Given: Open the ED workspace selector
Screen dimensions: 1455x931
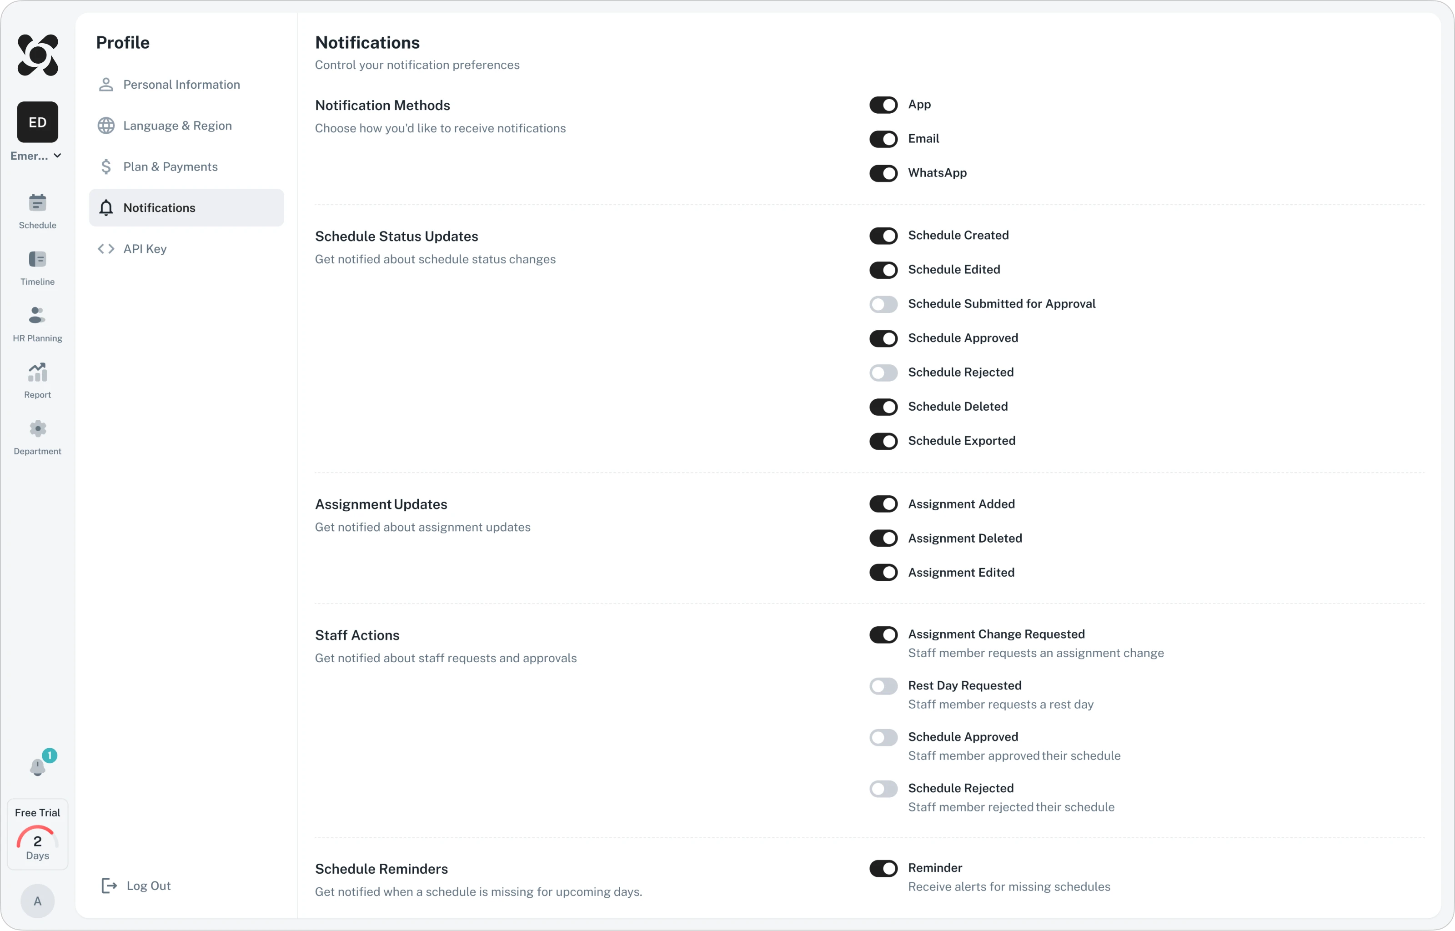Looking at the screenshot, I should [x=37, y=122].
